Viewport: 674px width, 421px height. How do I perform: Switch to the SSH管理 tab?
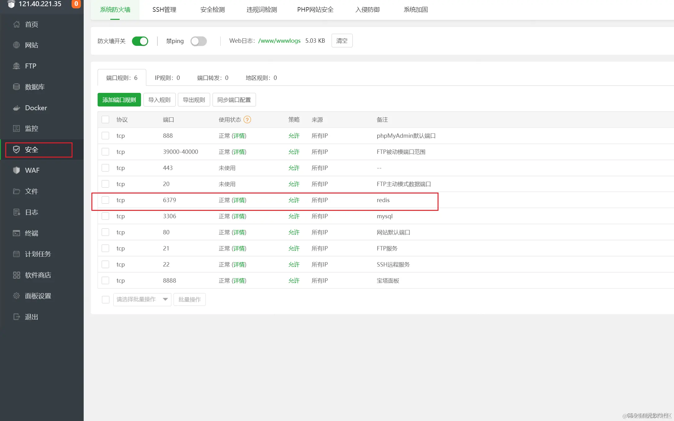[164, 10]
